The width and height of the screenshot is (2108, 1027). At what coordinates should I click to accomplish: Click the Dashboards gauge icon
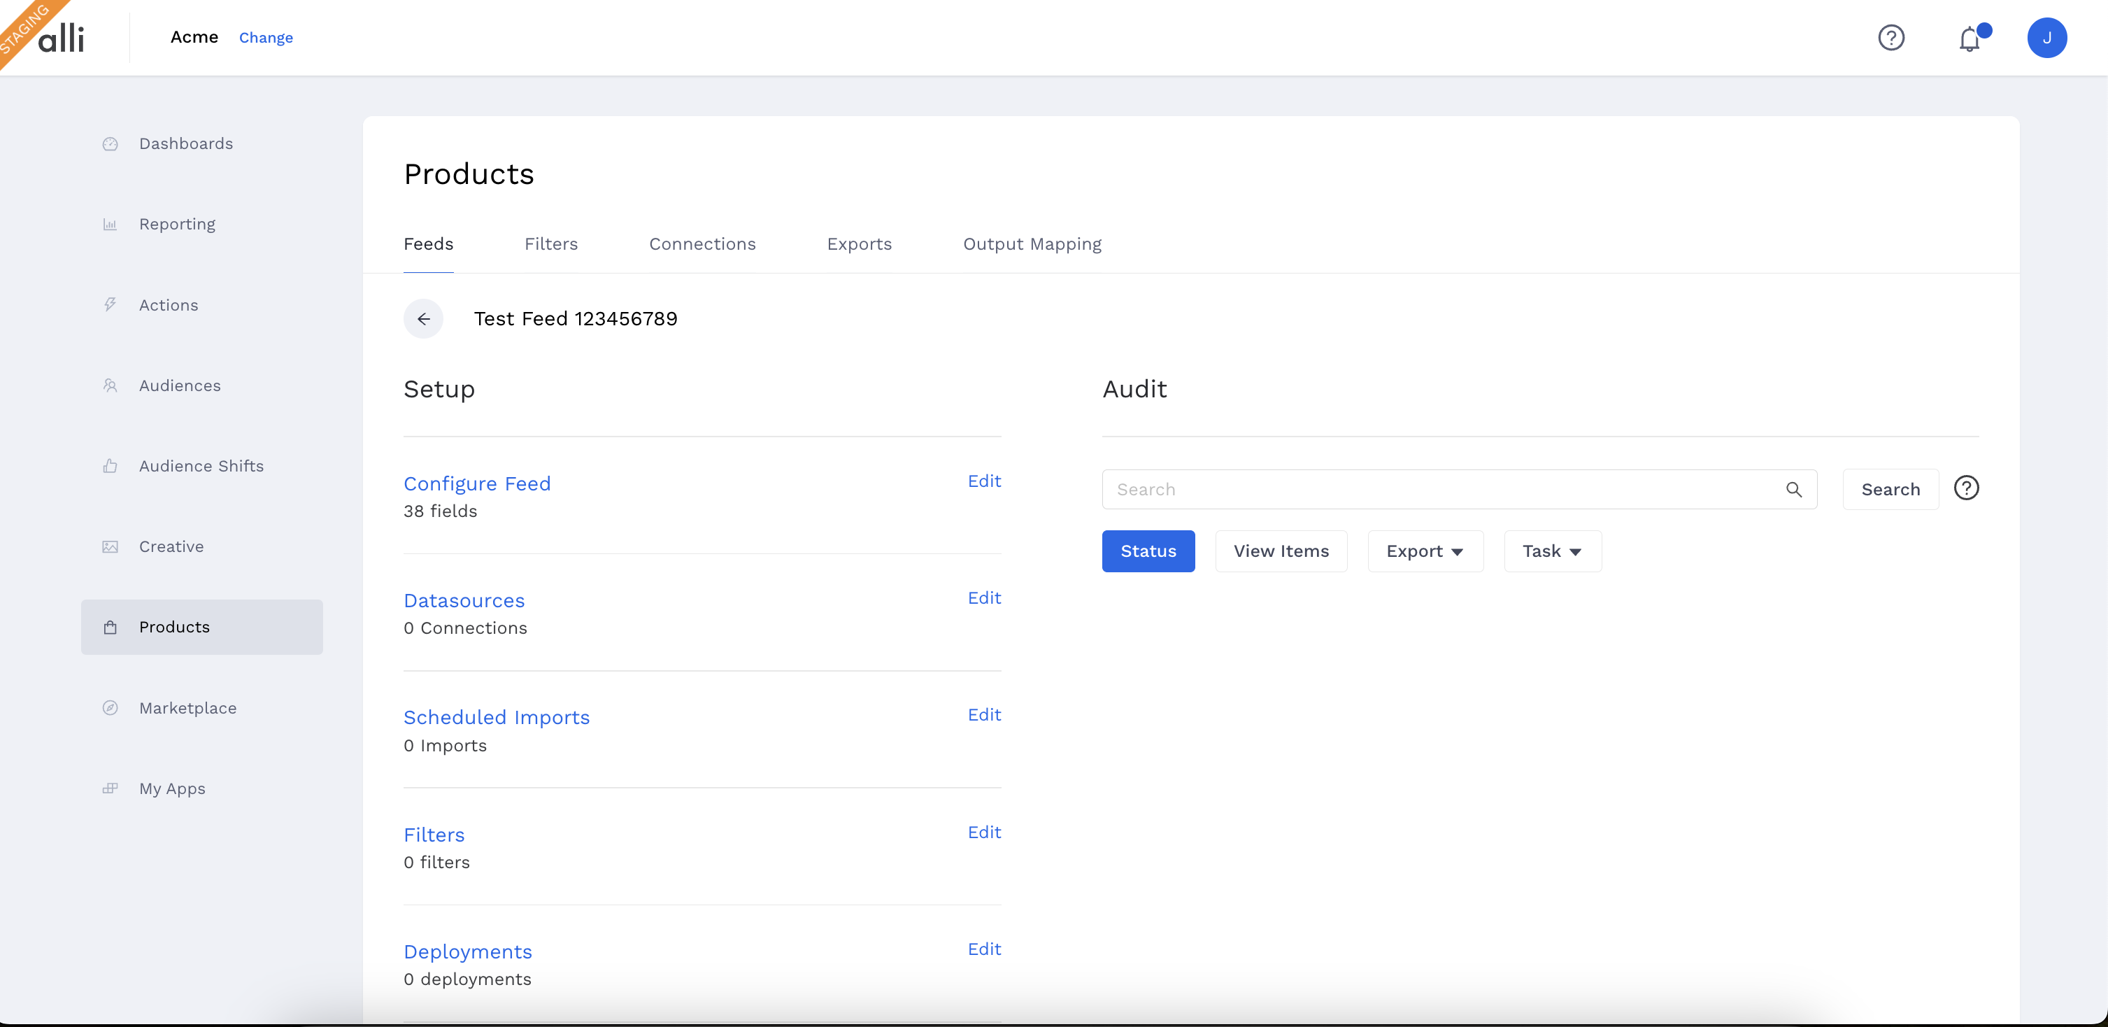(111, 144)
